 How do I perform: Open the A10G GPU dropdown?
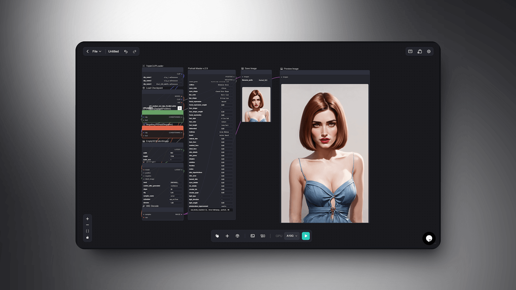[292, 236]
